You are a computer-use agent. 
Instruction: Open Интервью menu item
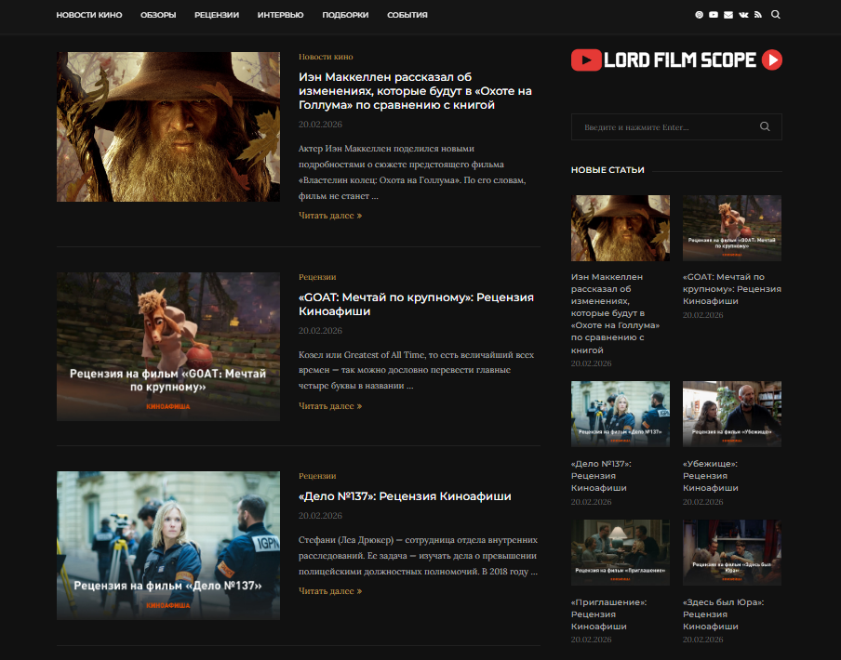click(x=281, y=15)
